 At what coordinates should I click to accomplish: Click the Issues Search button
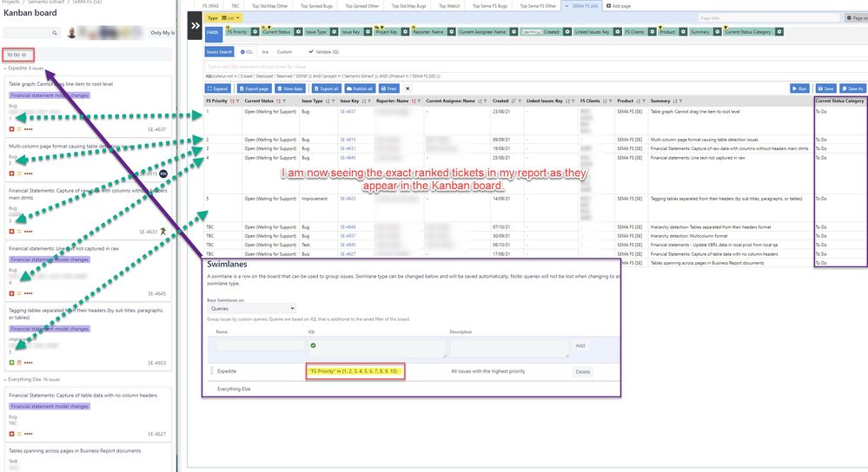pos(219,52)
